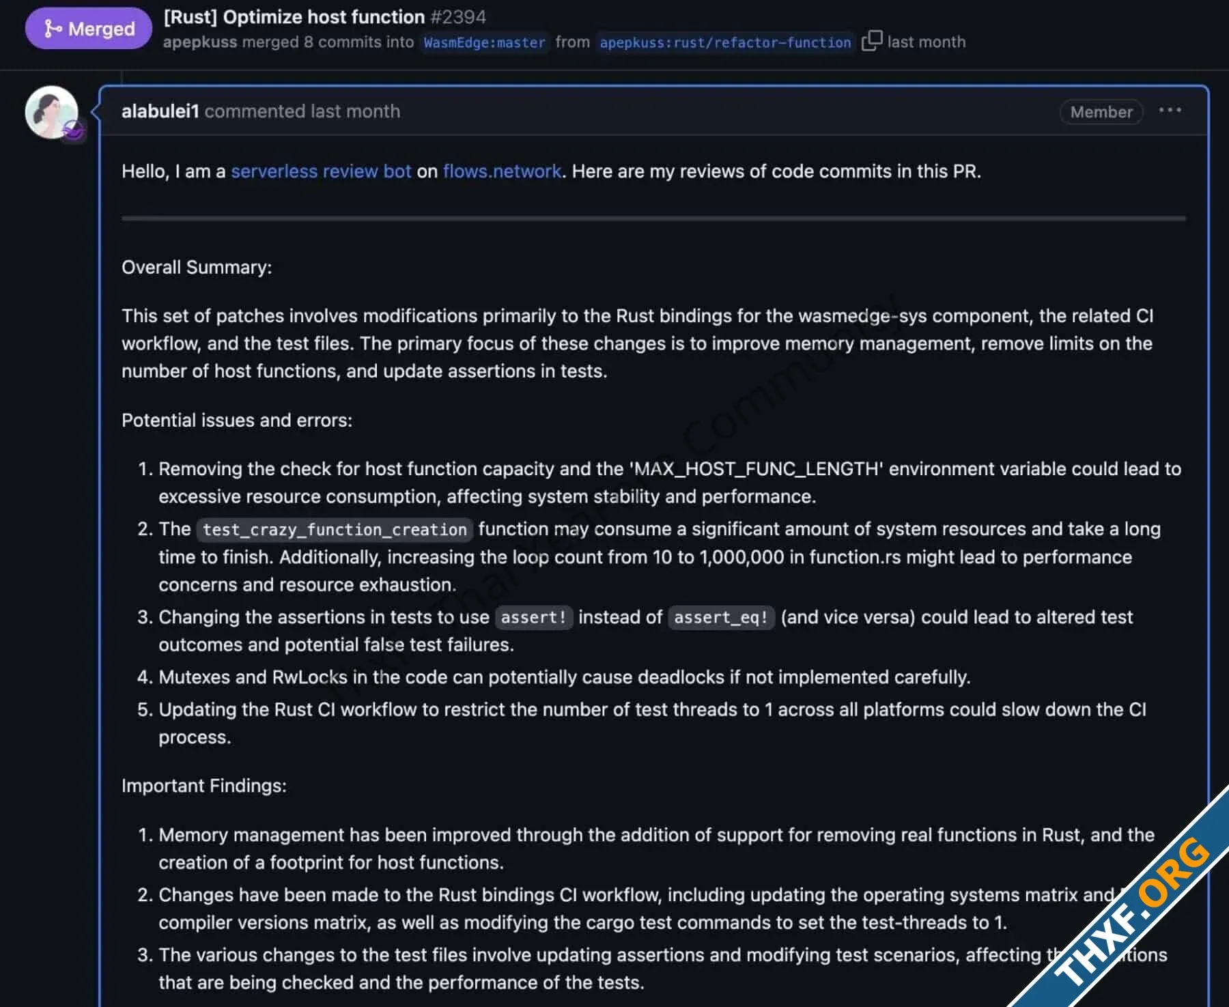The width and height of the screenshot is (1229, 1007).
Task: Click the test_crazy_function_creation code snippet
Action: 335,530
